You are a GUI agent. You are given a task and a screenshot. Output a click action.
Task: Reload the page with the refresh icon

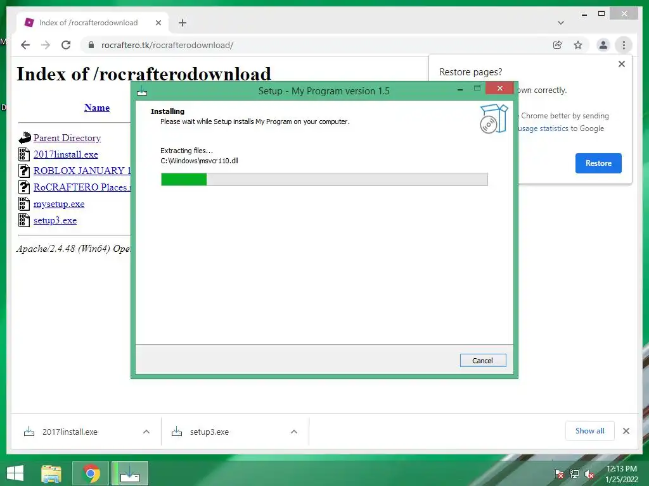[x=66, y=45]
